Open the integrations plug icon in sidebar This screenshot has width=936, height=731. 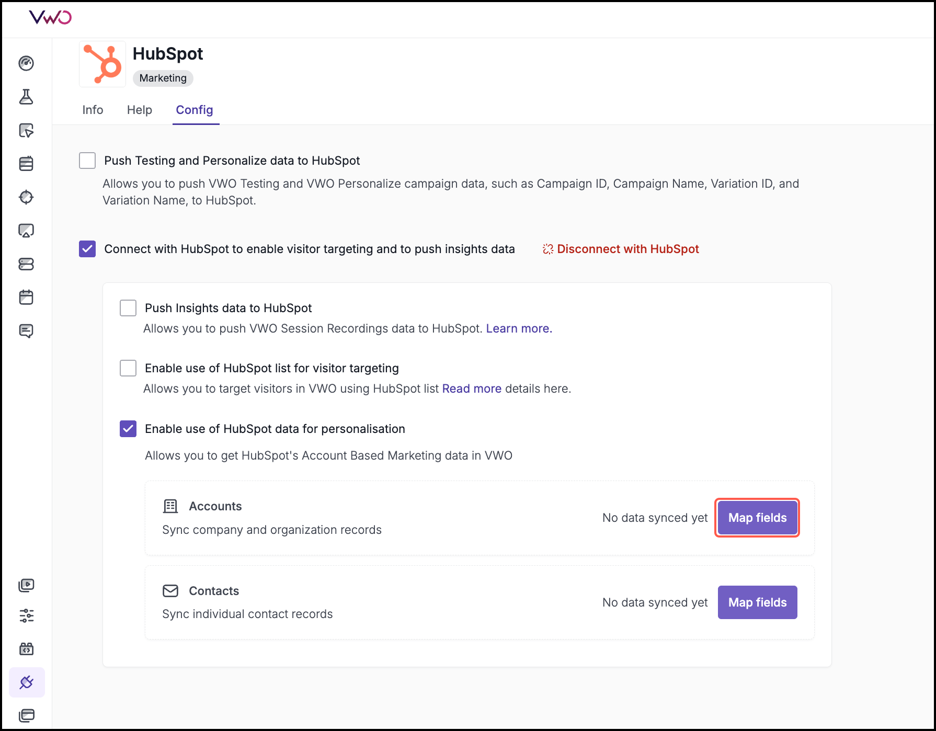click(x=26, y=682)
